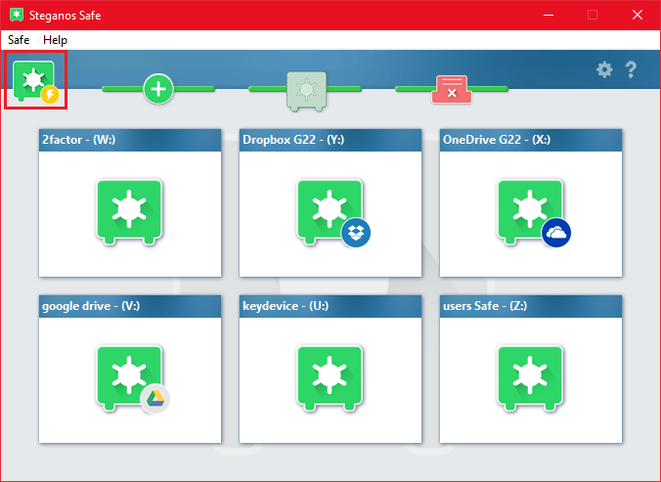661x482 pixels.
Task: Click the red delete safe icon
Action: [x=451, y=90]
